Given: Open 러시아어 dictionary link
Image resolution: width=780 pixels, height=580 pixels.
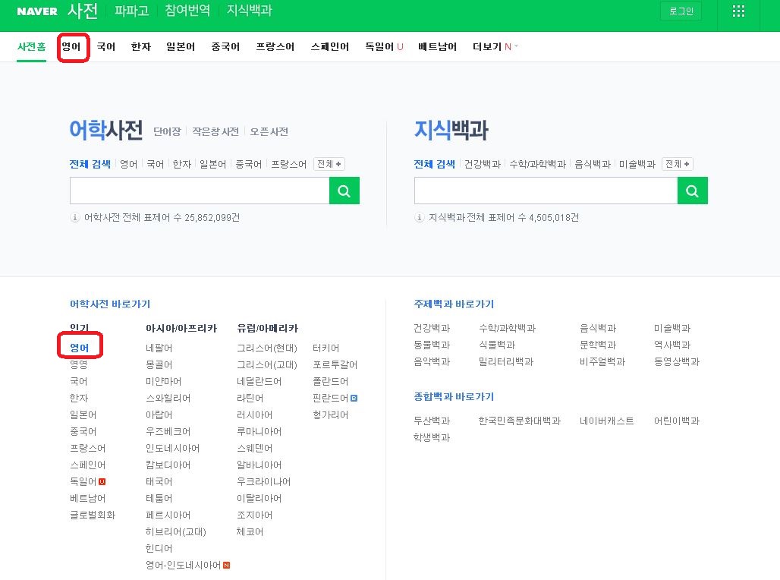Looking at the screenshot, I should point(255,415).
